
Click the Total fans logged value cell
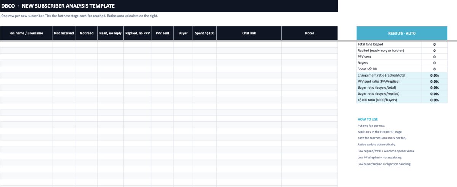pyautogui.click(x=435, y=44)
